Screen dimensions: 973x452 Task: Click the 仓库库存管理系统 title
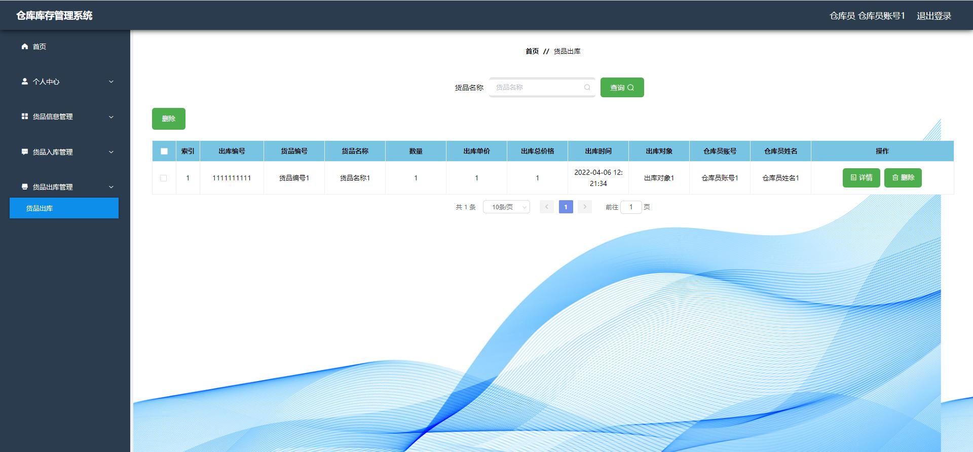pos(54,16)
